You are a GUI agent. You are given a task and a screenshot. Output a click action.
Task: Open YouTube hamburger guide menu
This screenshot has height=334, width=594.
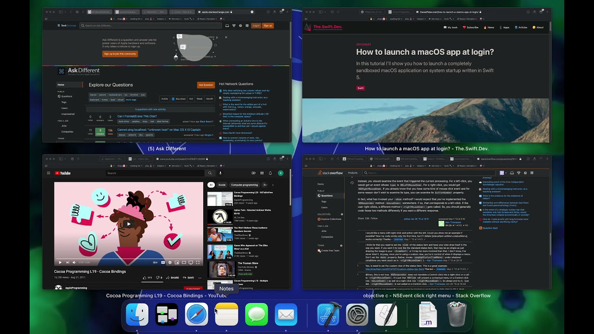click(x=48, y=173)
